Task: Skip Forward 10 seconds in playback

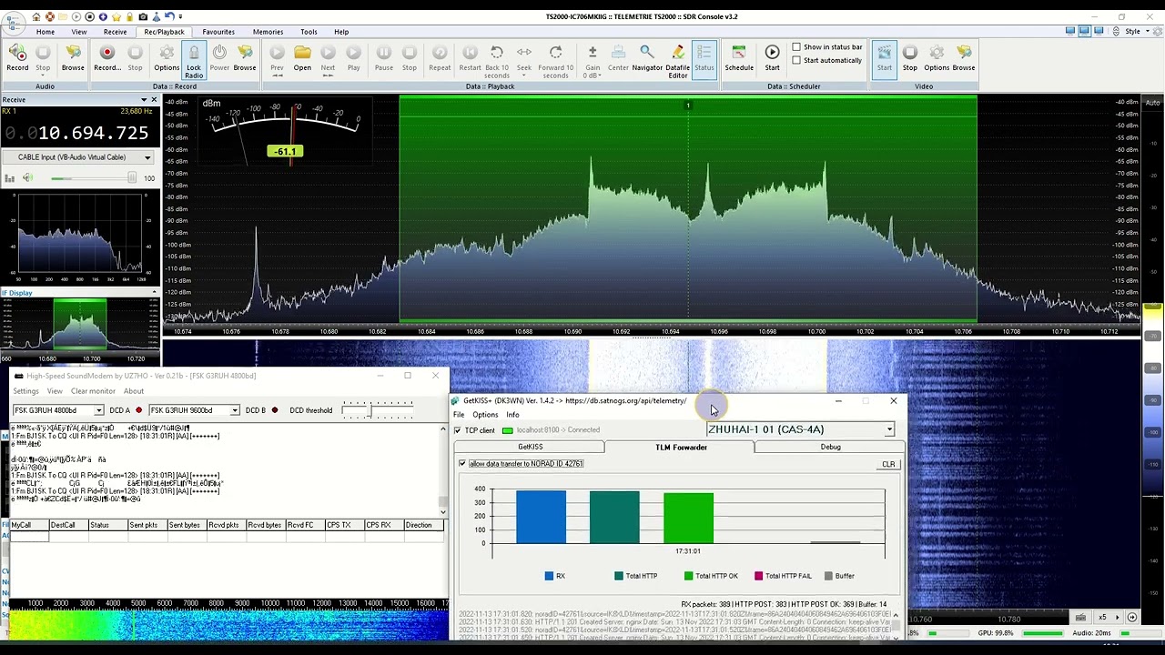Action: click(x=556, y=61)
